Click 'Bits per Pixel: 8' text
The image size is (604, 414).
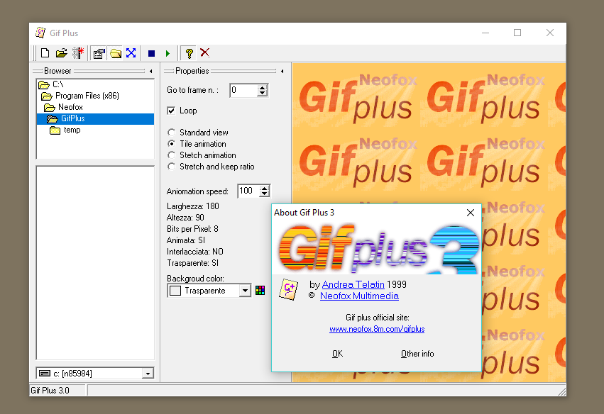(x=192, y=229)
